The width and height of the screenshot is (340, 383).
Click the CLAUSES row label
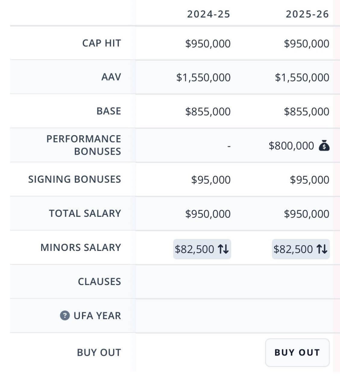(99, 281)
